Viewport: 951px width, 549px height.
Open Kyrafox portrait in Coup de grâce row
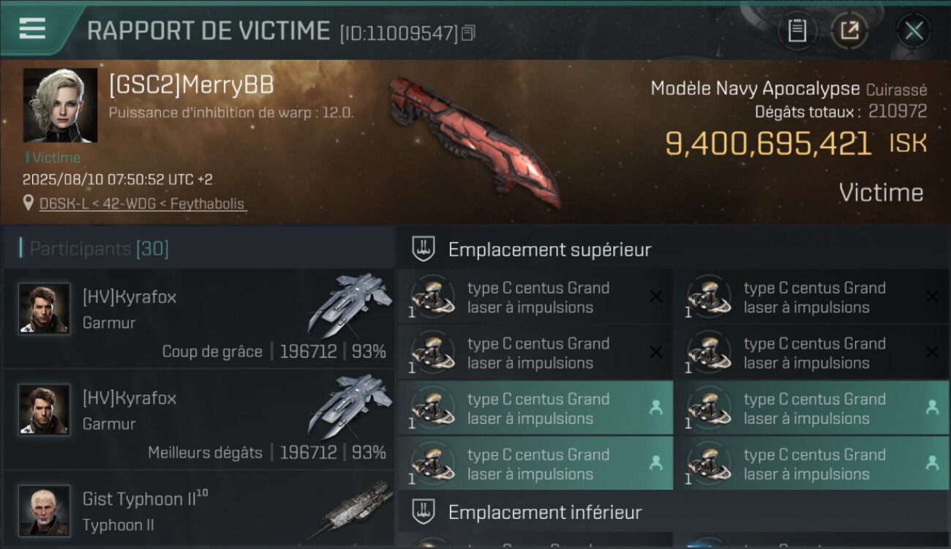pyautogui.click(x=45, y=308)
